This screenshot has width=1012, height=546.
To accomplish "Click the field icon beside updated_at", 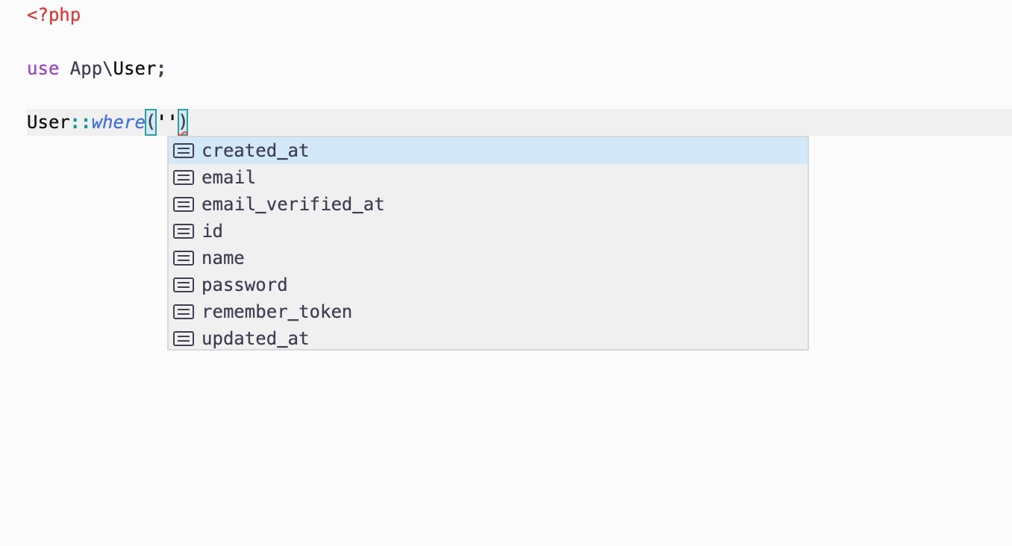I will [x=184, y=339].
